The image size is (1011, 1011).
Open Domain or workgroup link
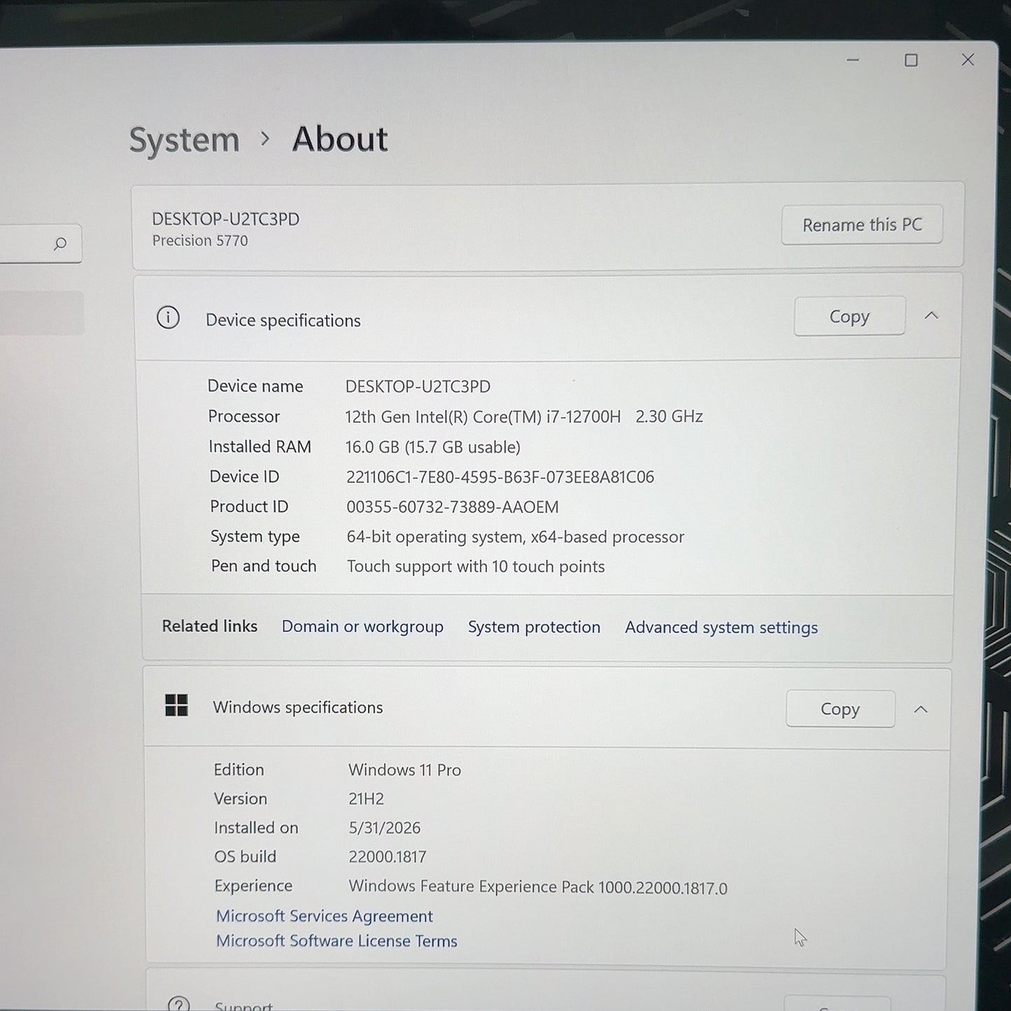362,626
